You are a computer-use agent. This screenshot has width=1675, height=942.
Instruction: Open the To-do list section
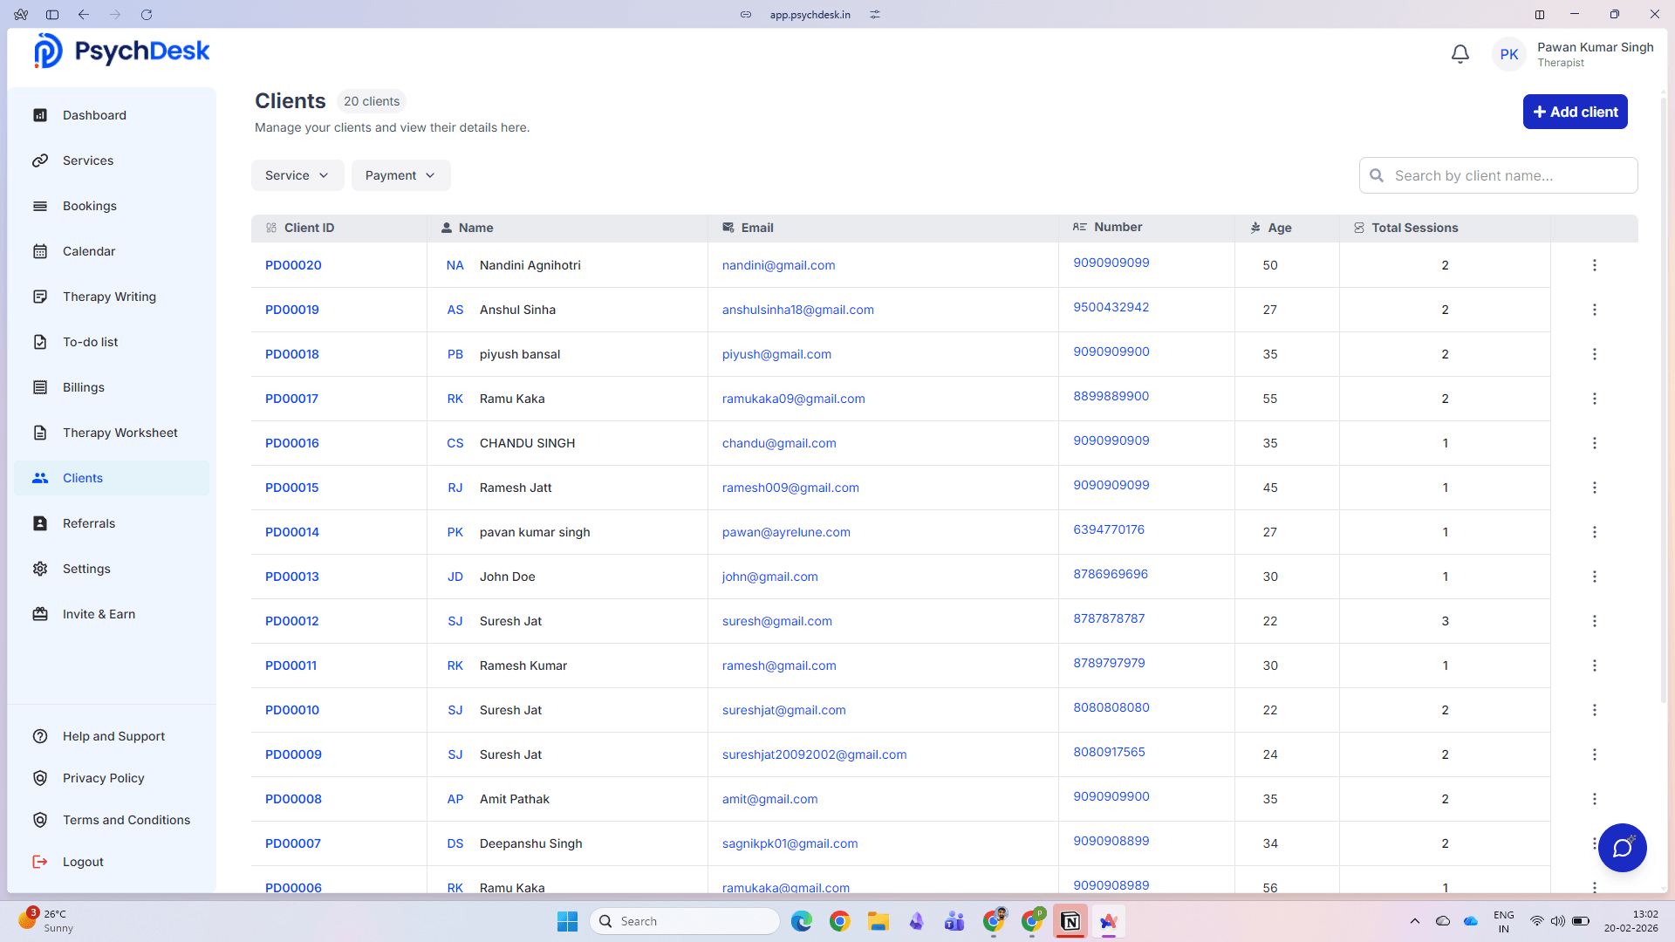coord(90,342)
